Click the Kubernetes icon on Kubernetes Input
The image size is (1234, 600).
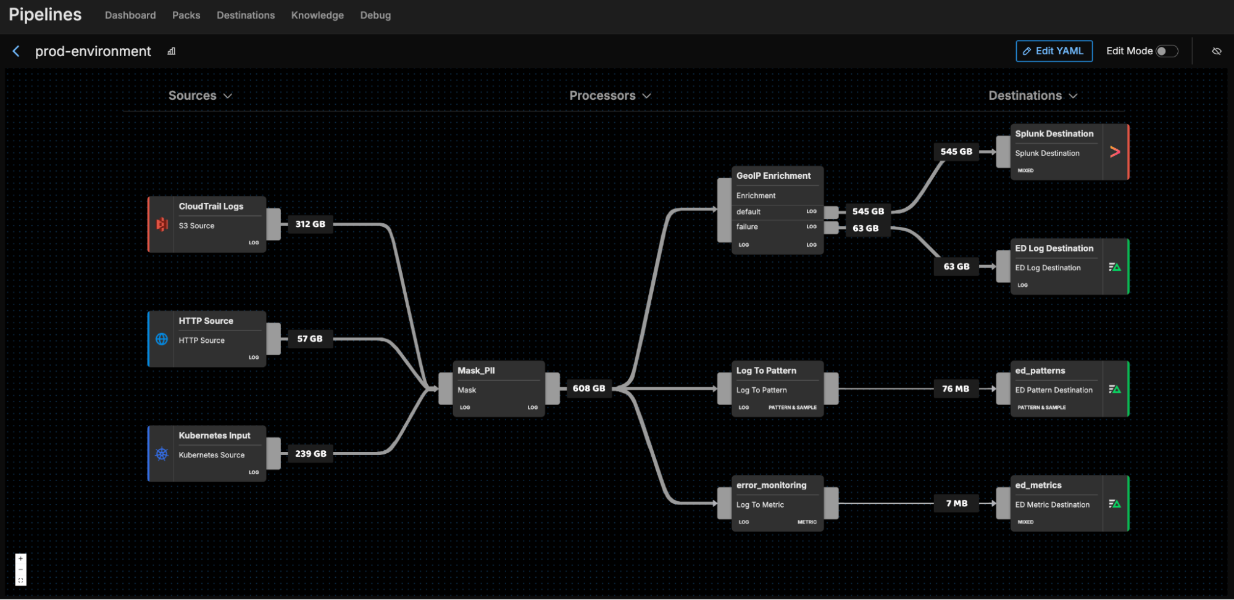pyautogui.click(x=161, y=454)
